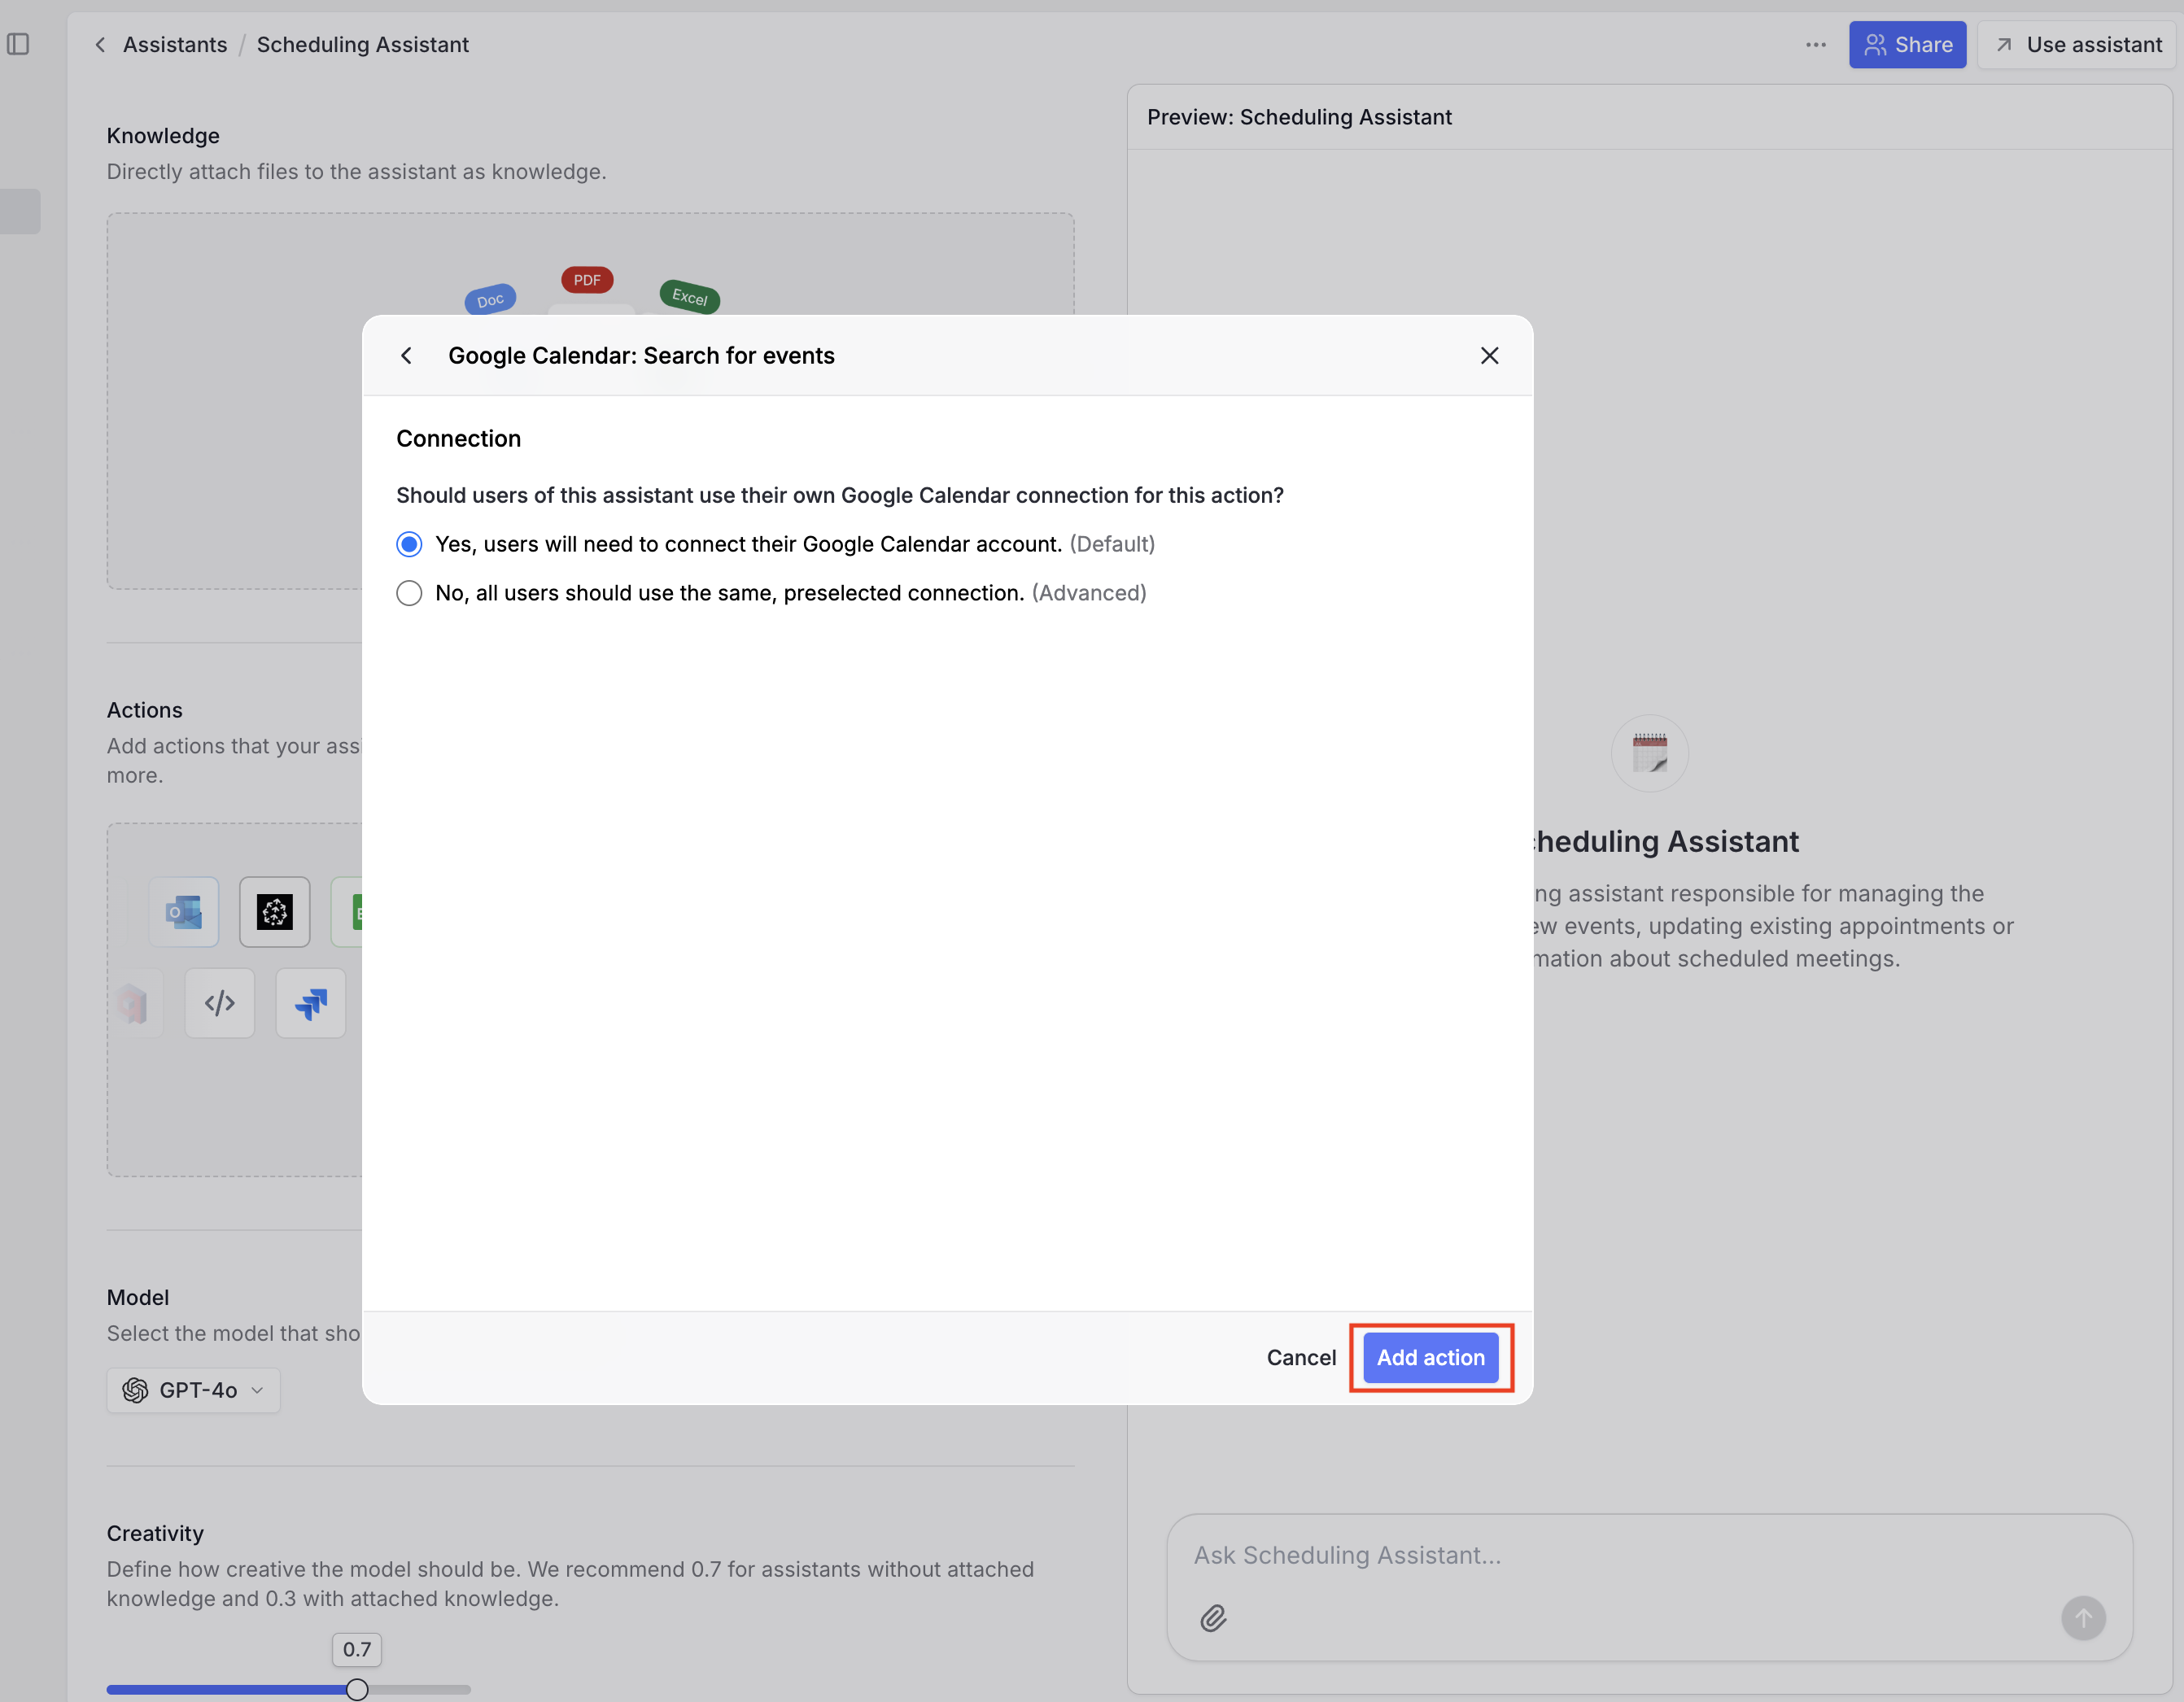The width and height of the screenshot is (2184, 1702).
Task: Click 'Preview: Scheduling Assistant' header text
Action: click(1299, 117)
